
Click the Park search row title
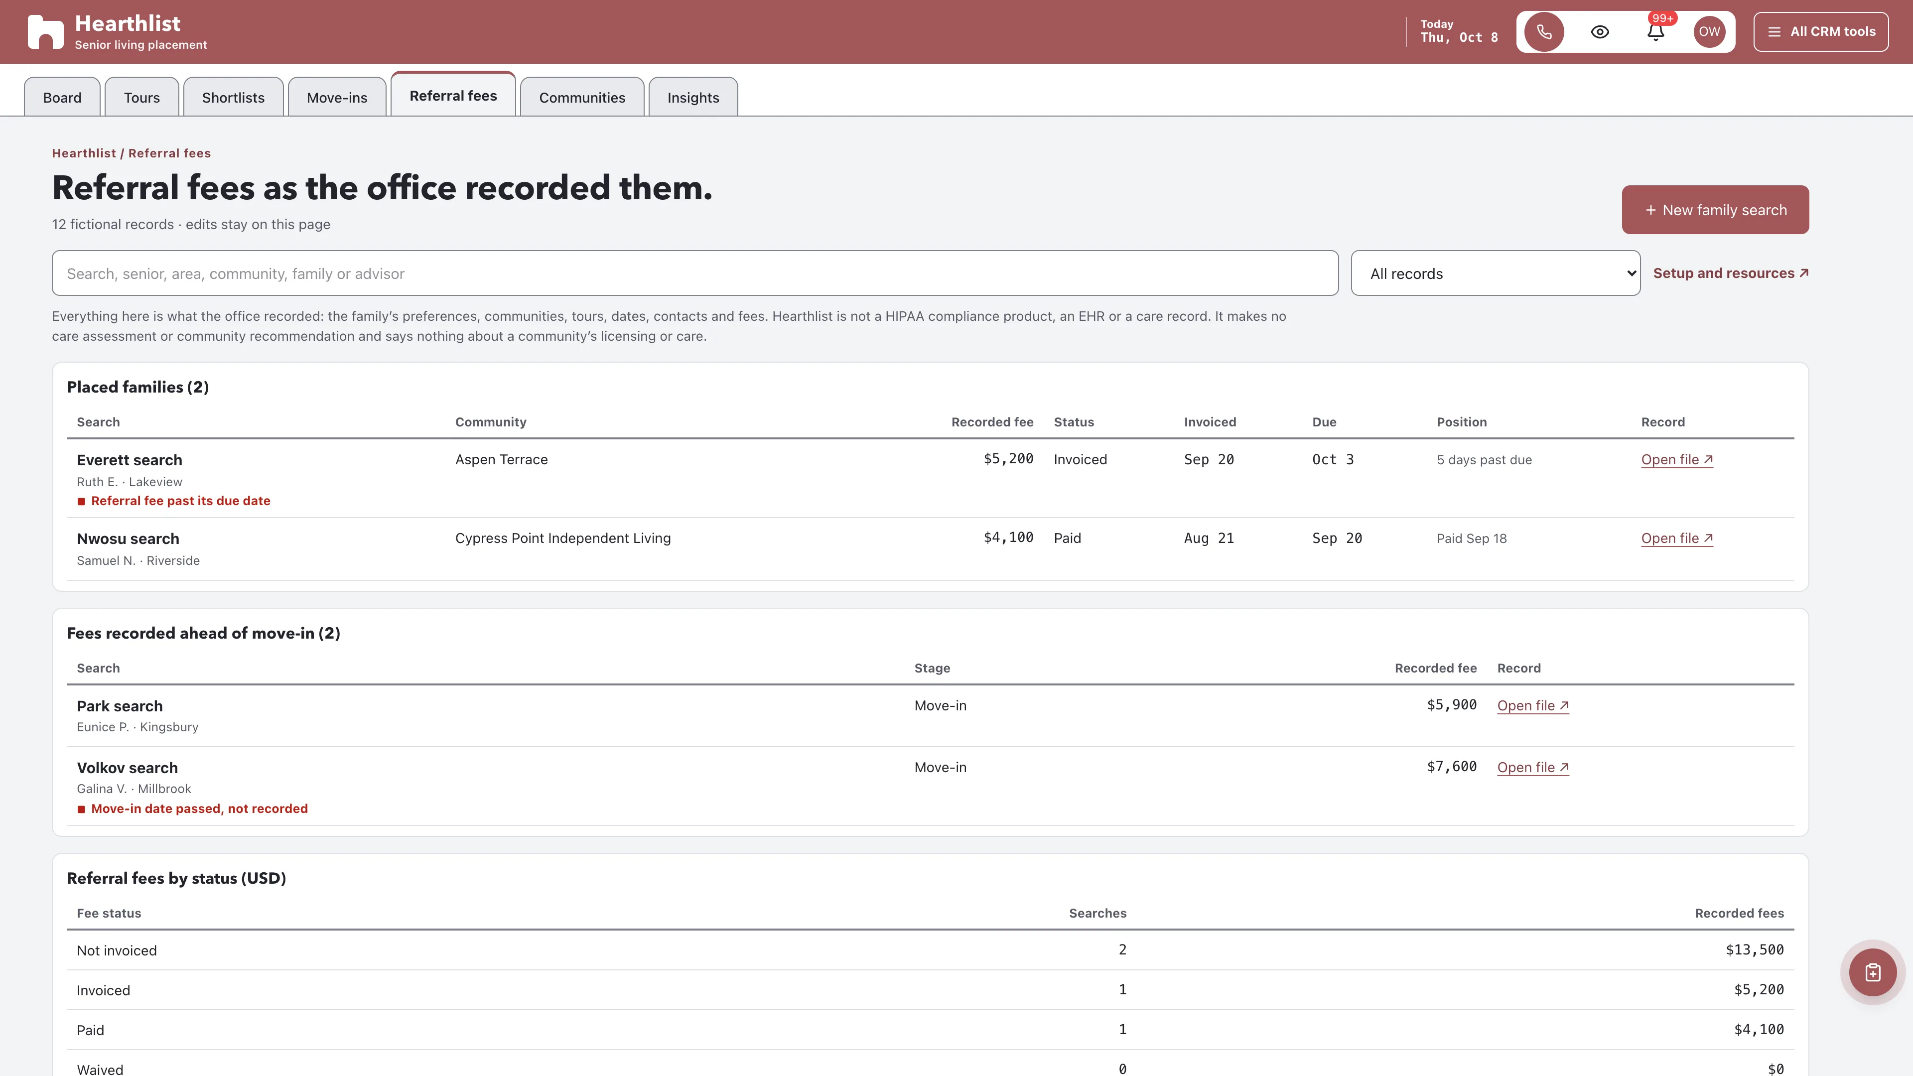[x=120, y=706]
